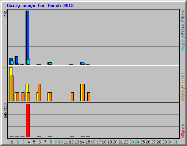Click day number 15 on the x-axis

click(x=88, y=142)
